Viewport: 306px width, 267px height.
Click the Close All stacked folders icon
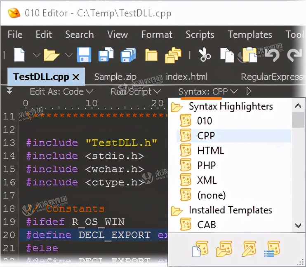pos(173,55)
